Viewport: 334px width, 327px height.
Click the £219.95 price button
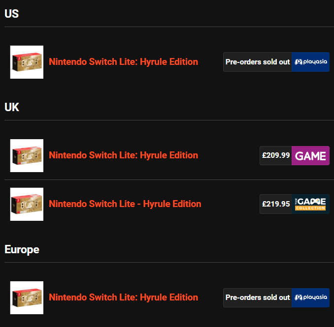(x=276, y=204)
